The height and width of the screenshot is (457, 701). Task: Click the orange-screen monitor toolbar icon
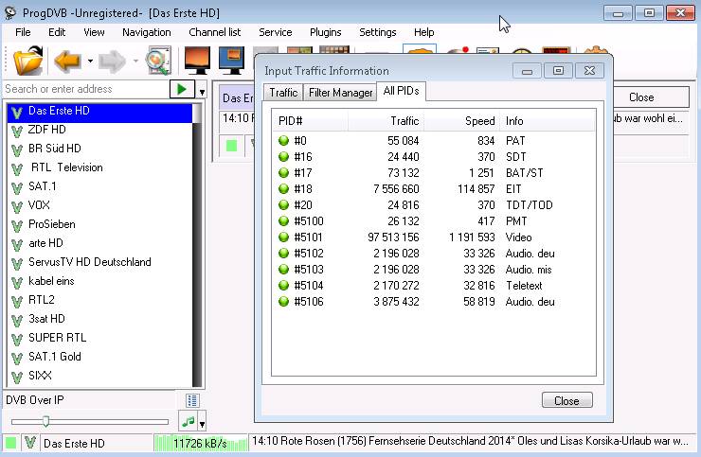[x=197, y=62]
